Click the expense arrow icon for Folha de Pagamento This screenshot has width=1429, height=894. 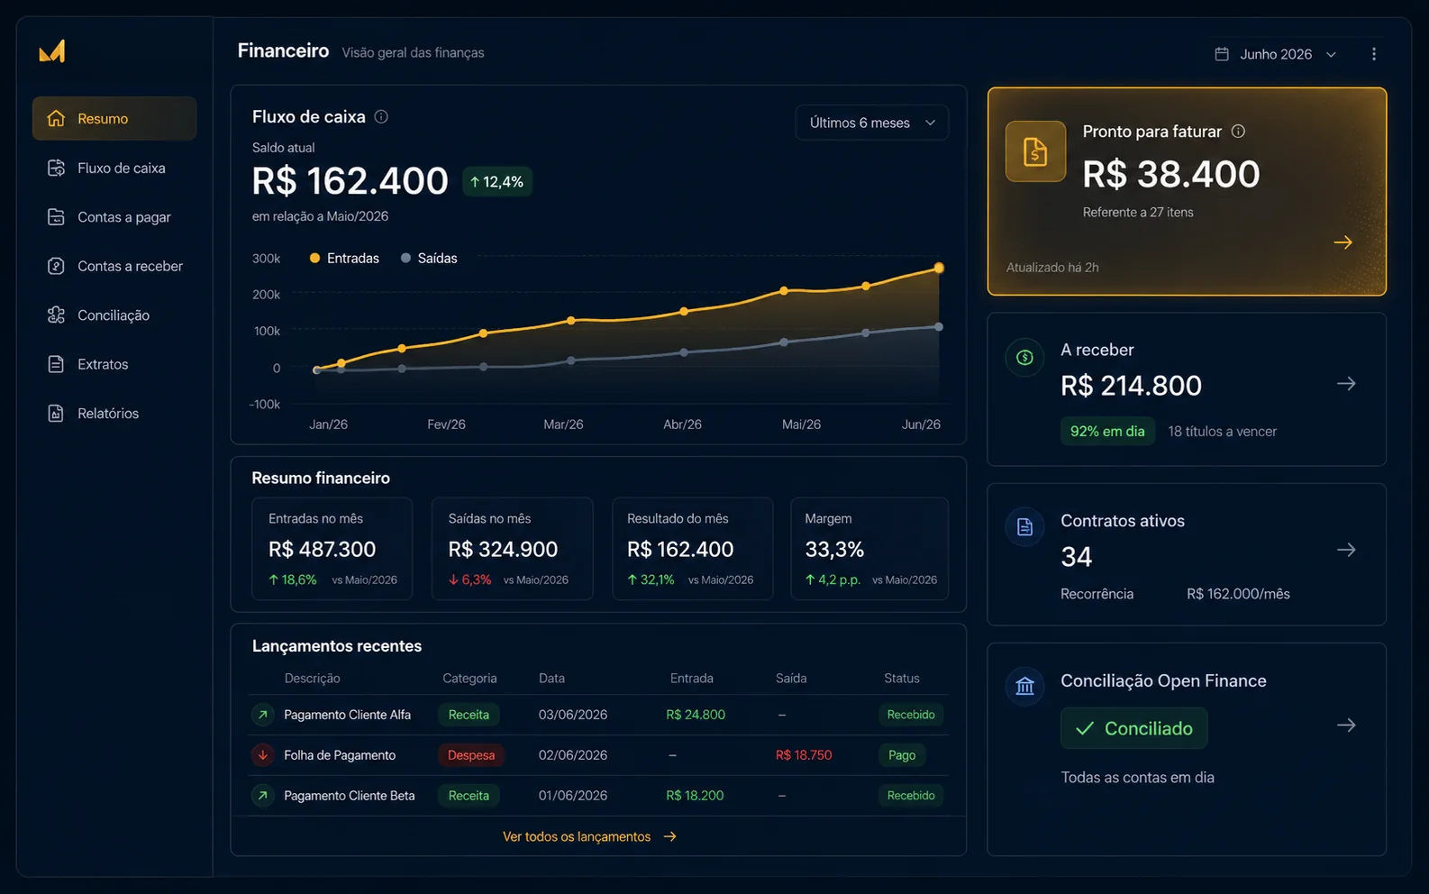[262, 755]
